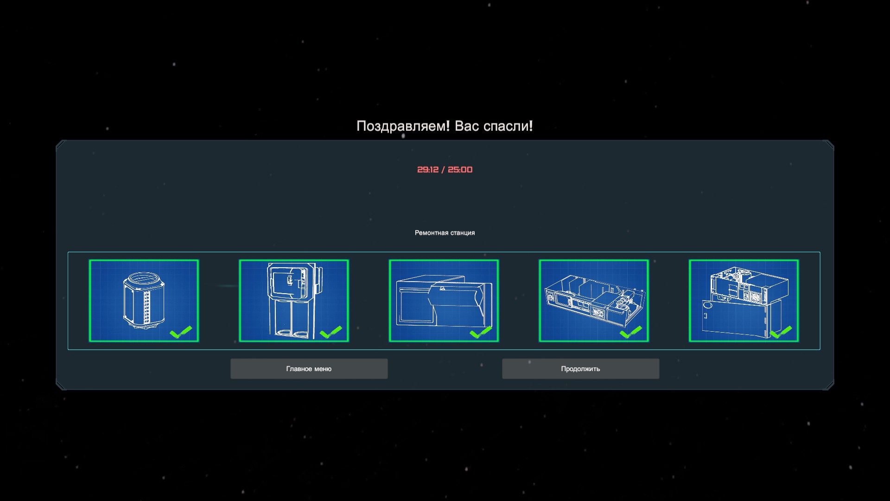Screen dimensions: 890x501
Task: Click the 25:00 target time value
Action: [x=460, y=170]
